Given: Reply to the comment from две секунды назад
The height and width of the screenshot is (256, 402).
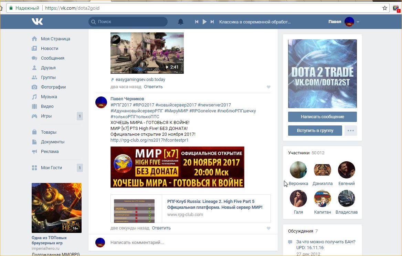Looking at the screenshot, I should click(161, 228).
